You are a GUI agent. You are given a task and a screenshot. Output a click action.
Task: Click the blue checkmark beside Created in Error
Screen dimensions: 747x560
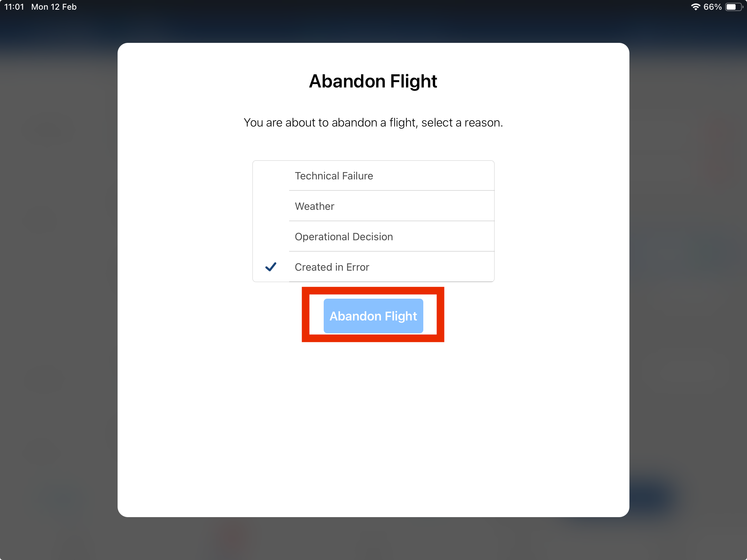click(x=271, y=267)
